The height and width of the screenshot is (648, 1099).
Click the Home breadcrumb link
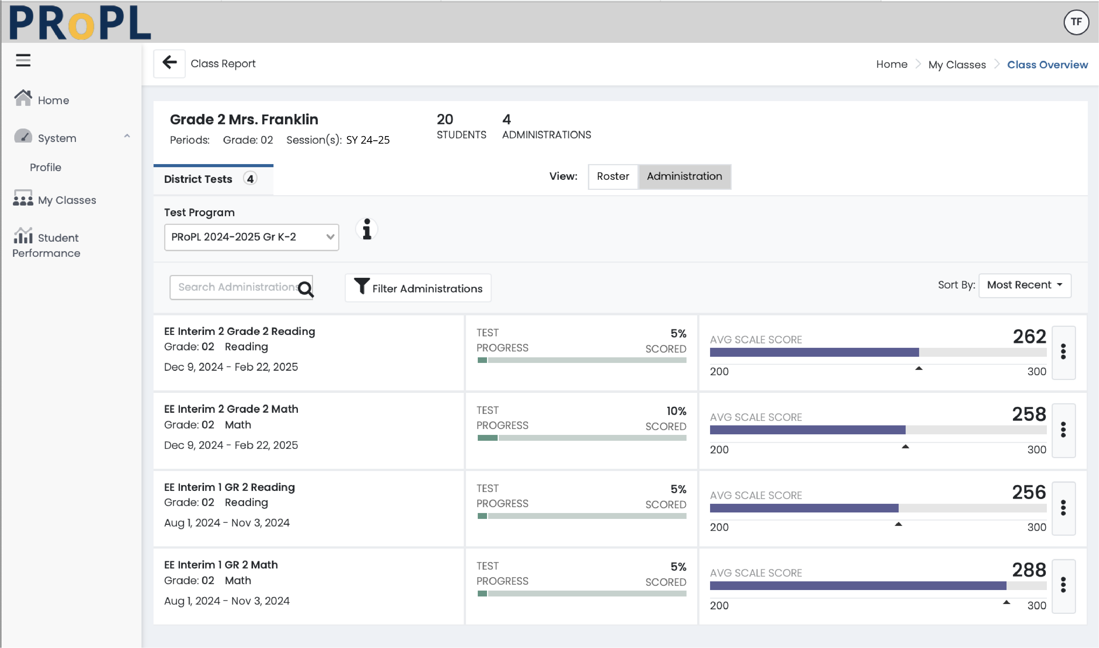click(892, 64)
